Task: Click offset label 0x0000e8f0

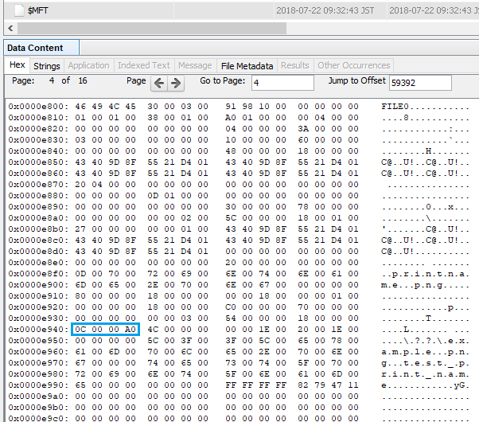Action: click(38, 274)
